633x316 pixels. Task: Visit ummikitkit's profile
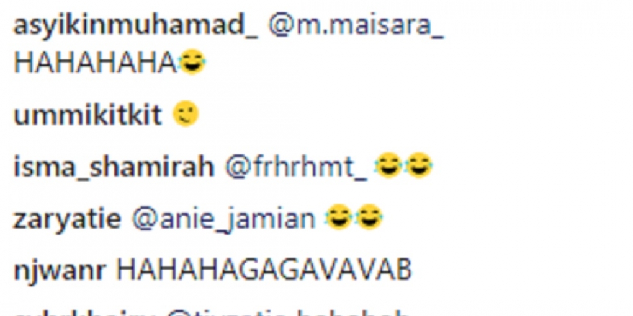(88, 115)
